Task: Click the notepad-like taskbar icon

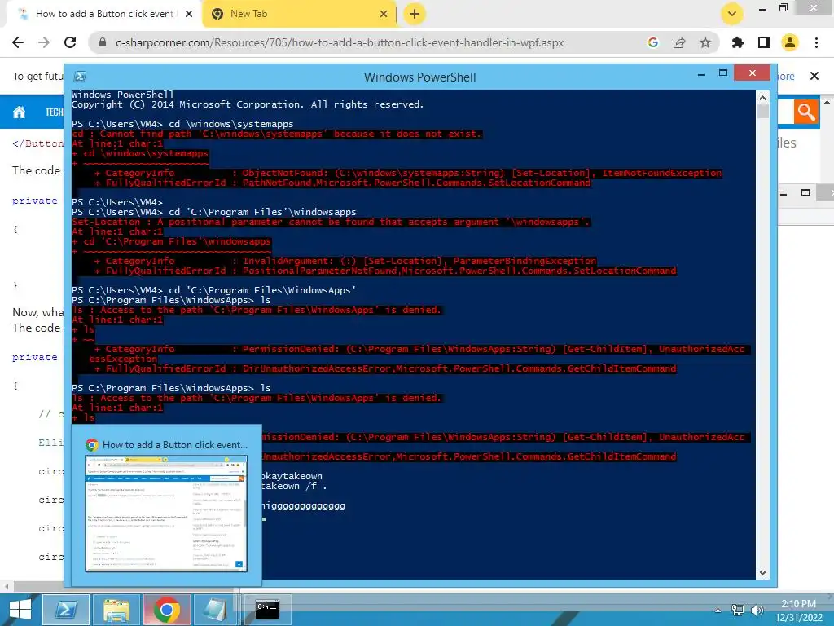Action: click(215, 610)
